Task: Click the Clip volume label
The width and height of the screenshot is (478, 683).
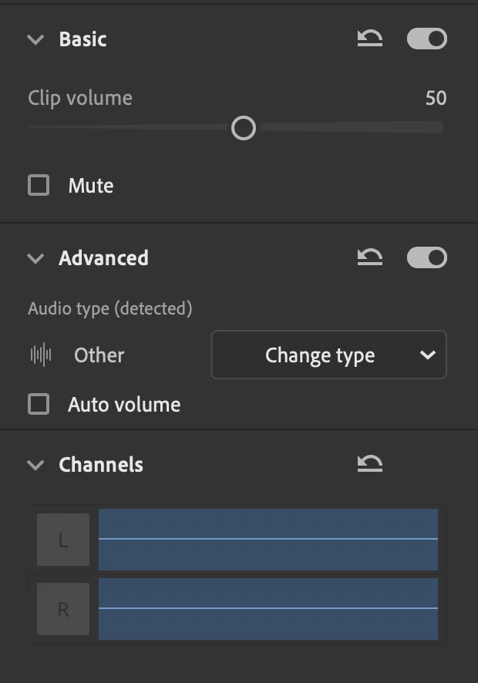Action: [x=80, y=99]
